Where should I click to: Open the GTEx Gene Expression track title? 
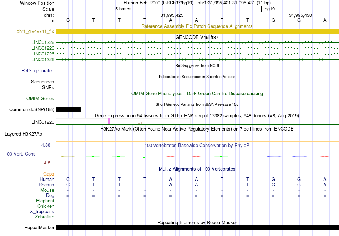[x=197, y=116]
